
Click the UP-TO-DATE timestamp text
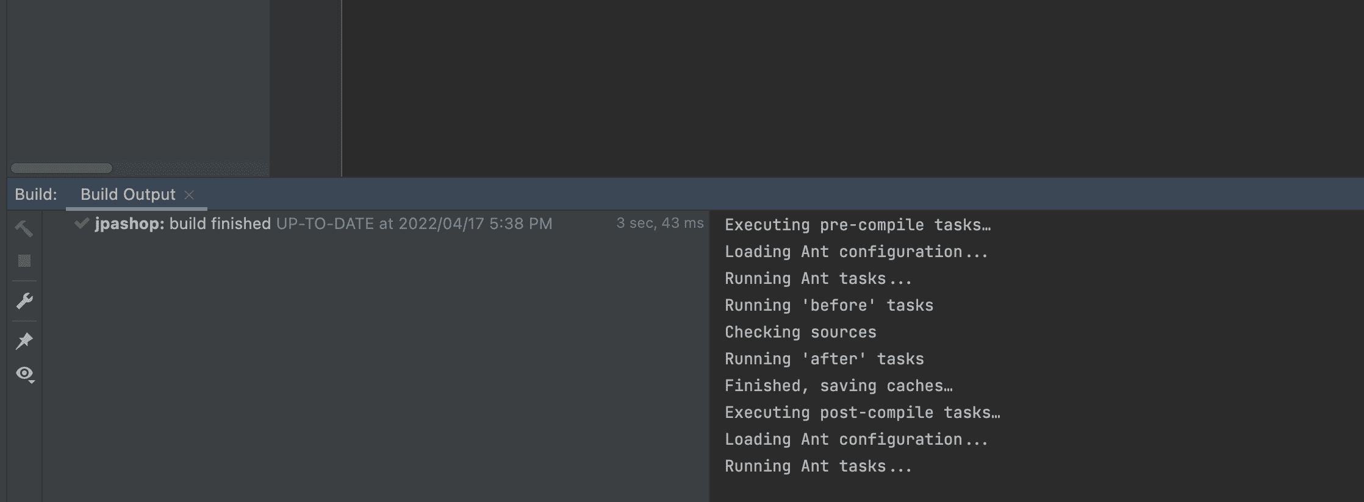(414, 224)
